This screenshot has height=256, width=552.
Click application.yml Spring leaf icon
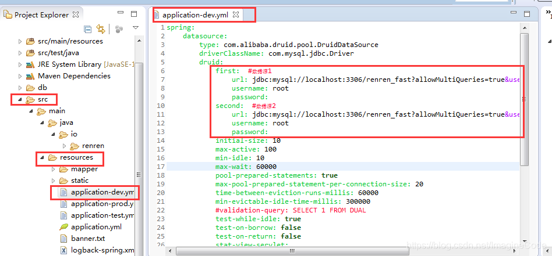tap(63, 227)
